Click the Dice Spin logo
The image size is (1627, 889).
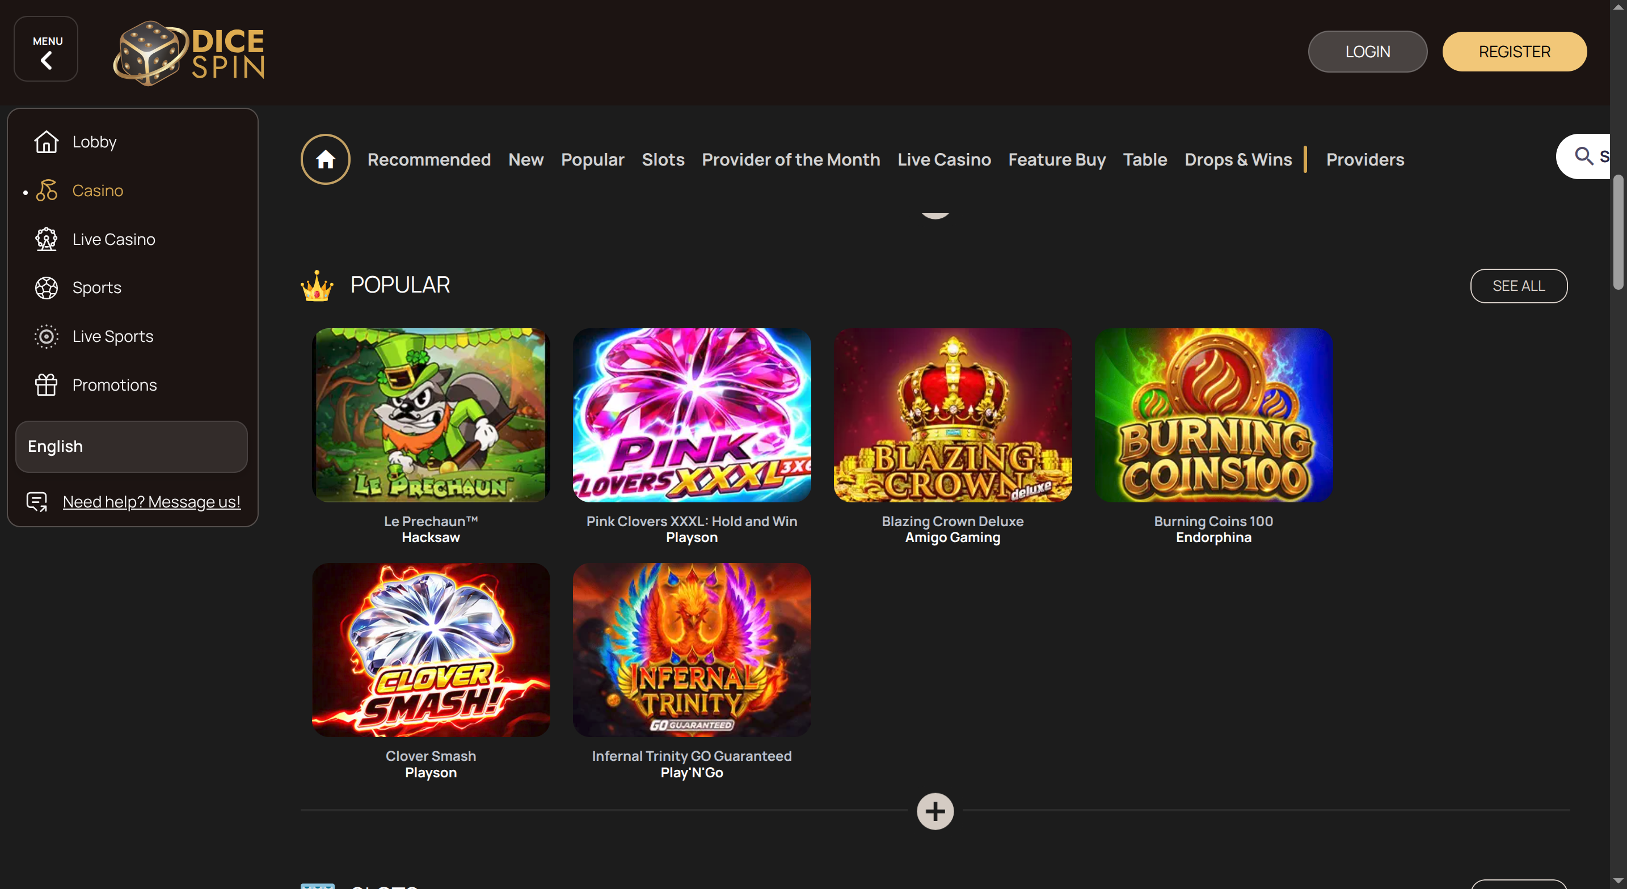(x=188, y=54)
